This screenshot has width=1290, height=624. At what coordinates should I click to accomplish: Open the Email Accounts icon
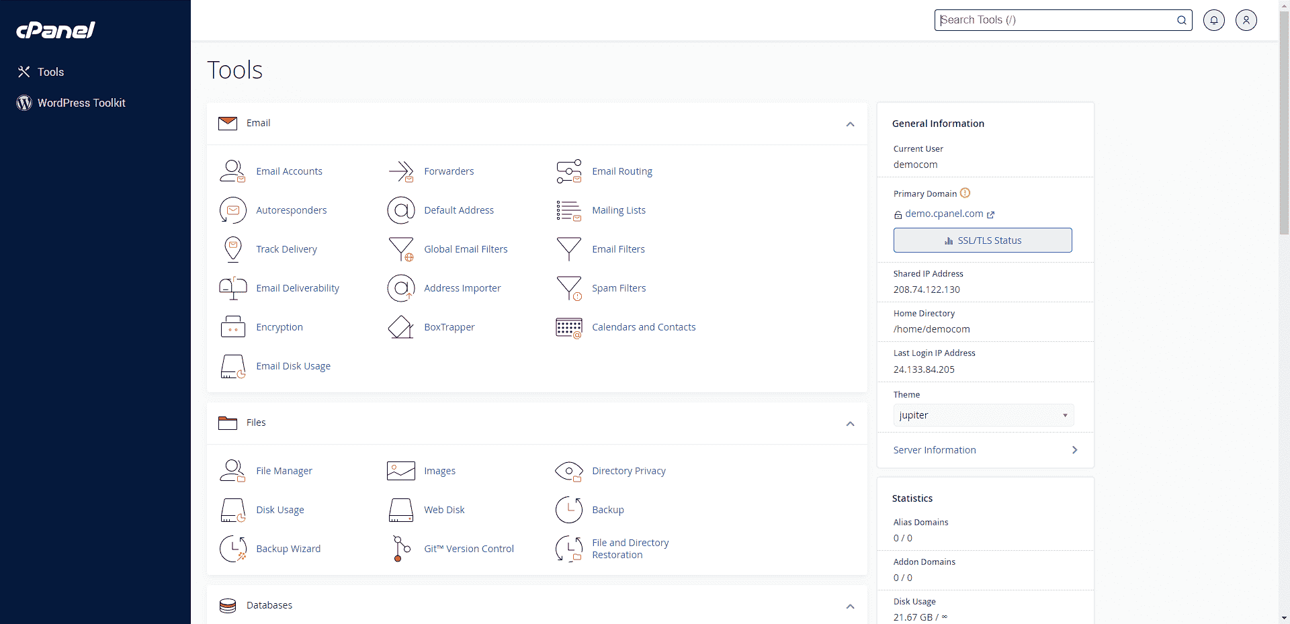[x=232, y=171]
